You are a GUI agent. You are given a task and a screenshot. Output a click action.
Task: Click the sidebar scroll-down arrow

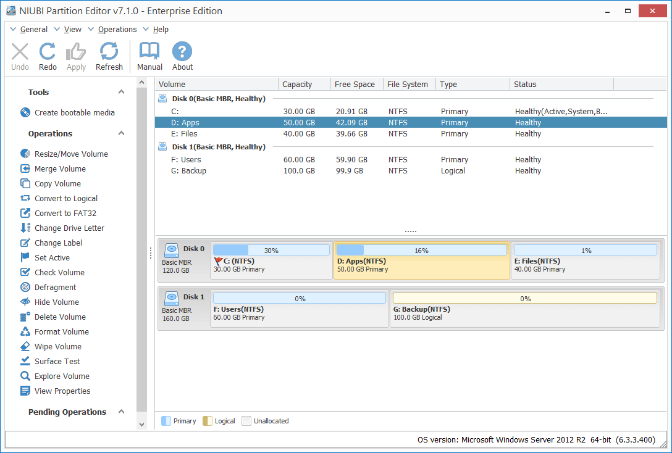click(141, 425)
